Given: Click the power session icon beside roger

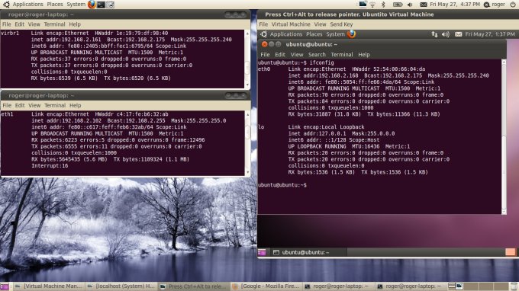Looking at the screenshot, I should (x=513, y=5).
